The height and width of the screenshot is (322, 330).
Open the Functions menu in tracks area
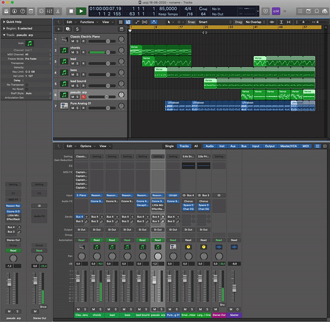(88, 22)
